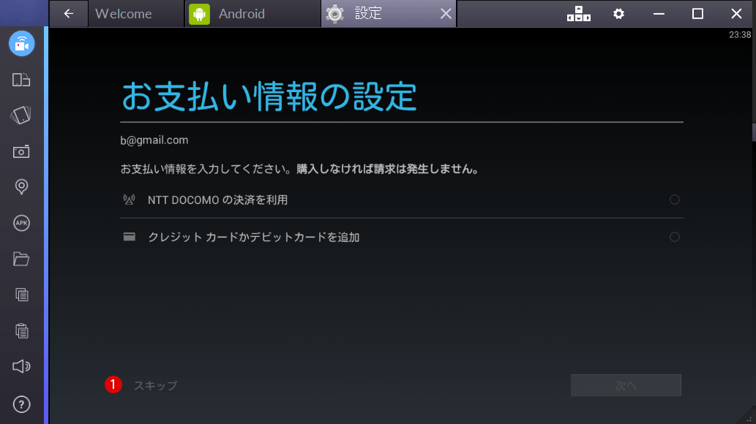The height and width of the screenshot is (424, 756).
Task: Click the shake device sidebar icon
Action: click(x=20, y=116)
